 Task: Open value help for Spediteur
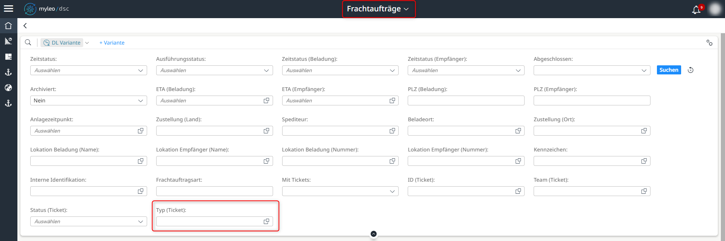pyautogui.click(x=392, y=131)
